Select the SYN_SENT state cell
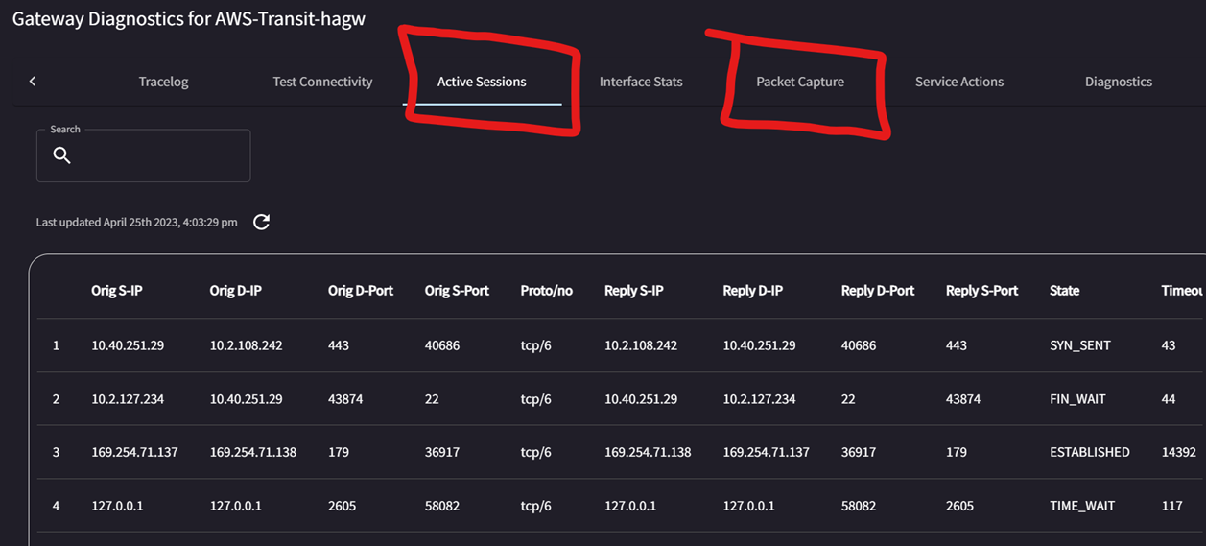The image size is (1206, 546). coord(1080,345)
